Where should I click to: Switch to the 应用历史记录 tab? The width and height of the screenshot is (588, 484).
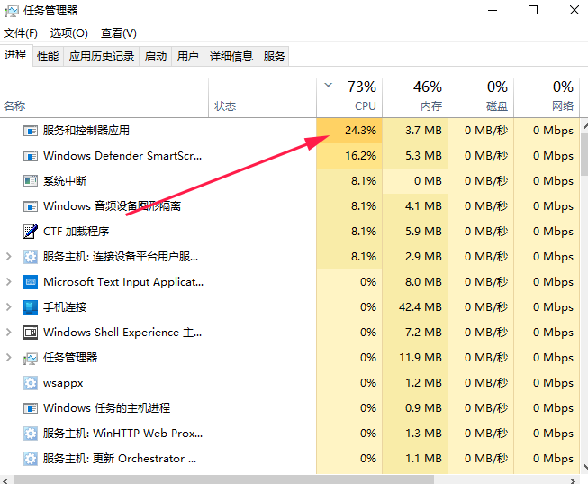(102, 56)
